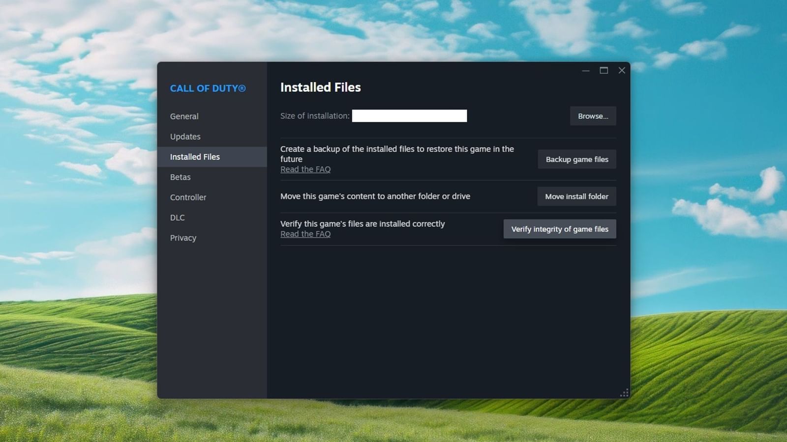This screenshot has width=787, height=442.
Task: Click the resize grip in bottom-right corner
Action: coord(624,392)
